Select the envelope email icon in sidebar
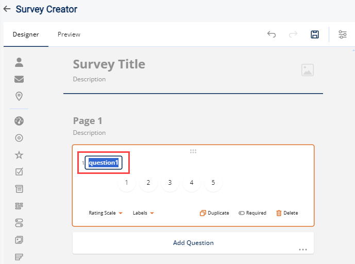Screen dimensions: 355x264 click(19, 79)
